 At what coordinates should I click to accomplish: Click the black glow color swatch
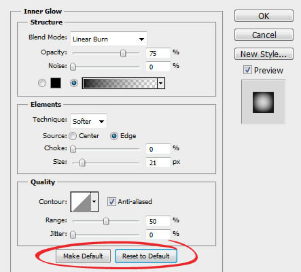(56, 83)
